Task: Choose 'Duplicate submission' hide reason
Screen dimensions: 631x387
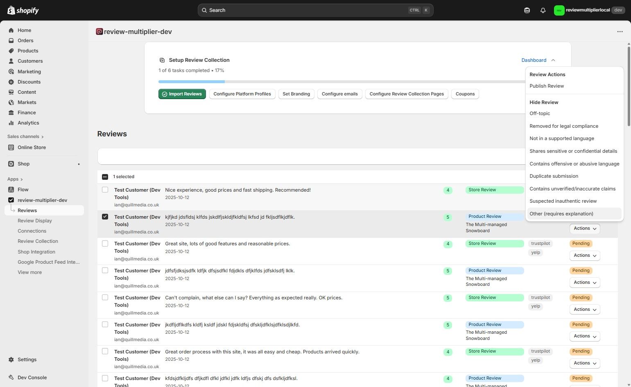Action: [x=554, y=176]
